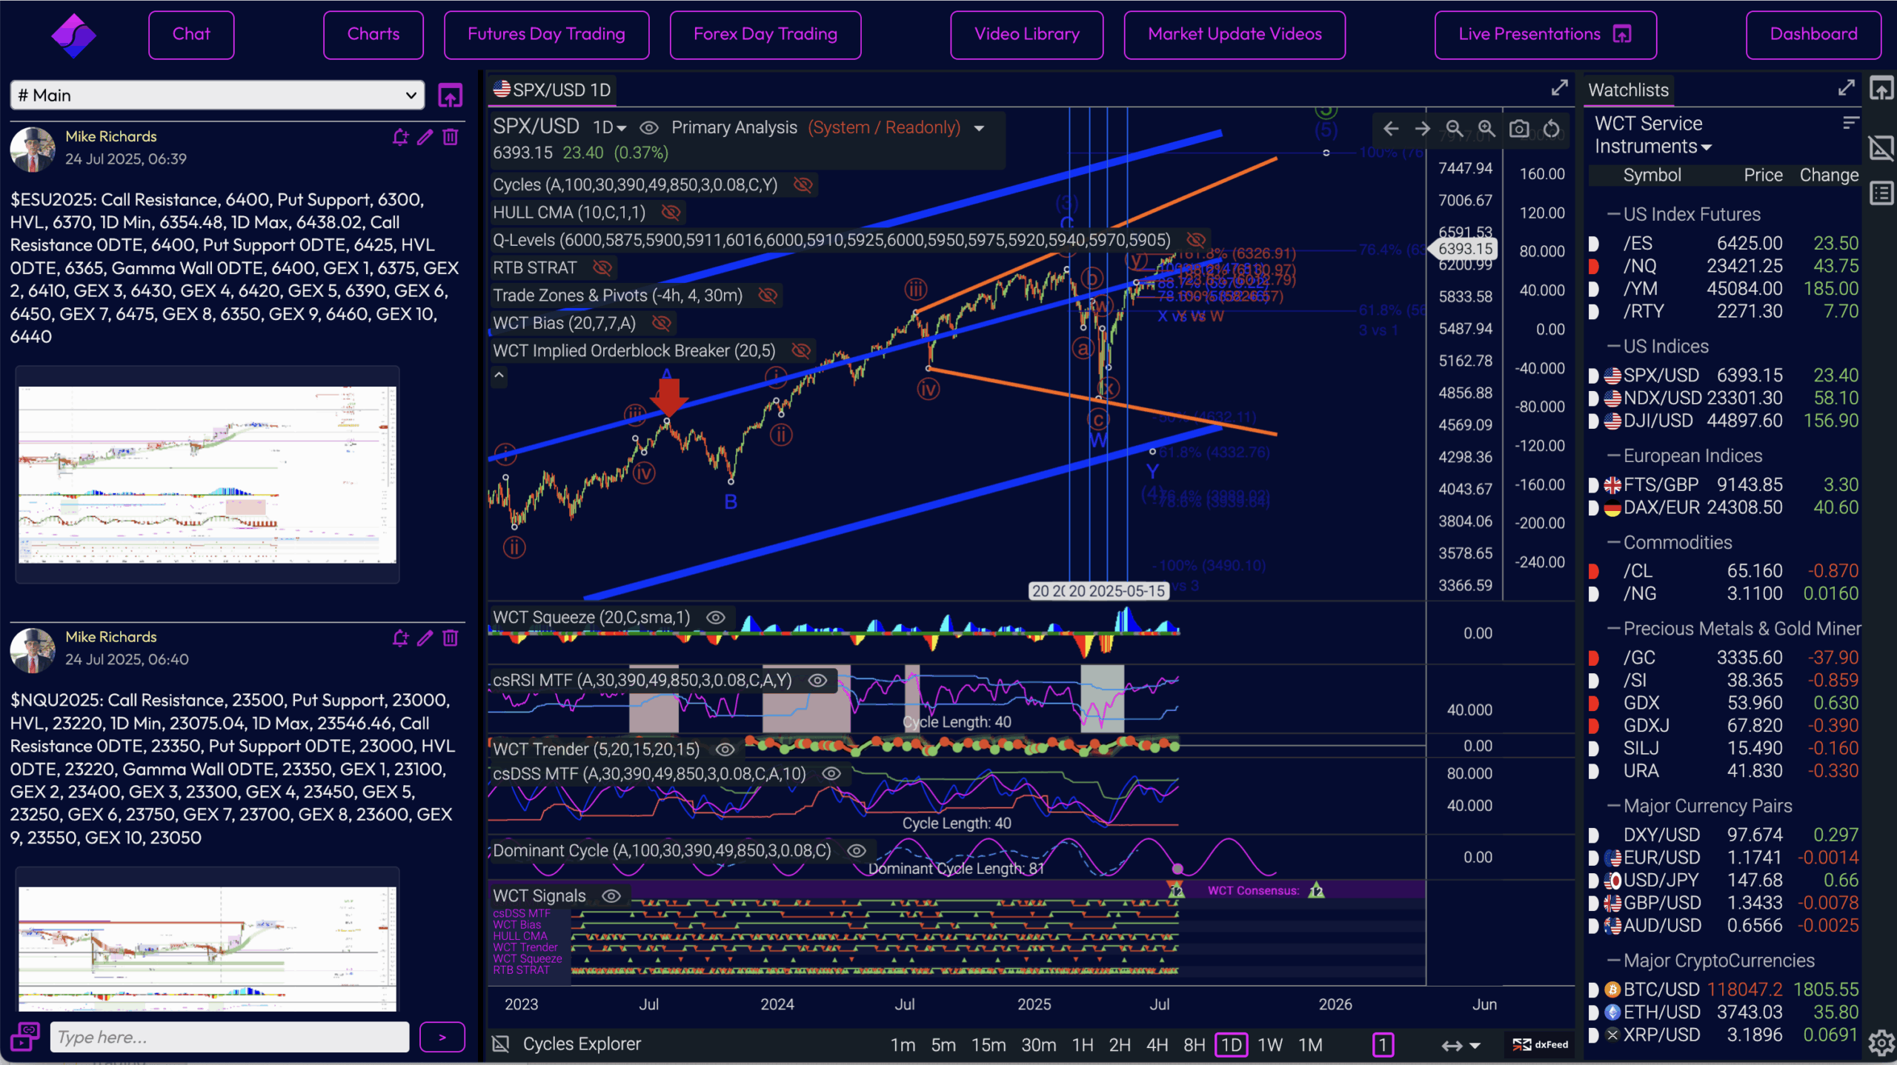The height and width of the screenshot is (1065, 1897).
Task: Expand the Watchlists panel
Action: [1847, 88]
